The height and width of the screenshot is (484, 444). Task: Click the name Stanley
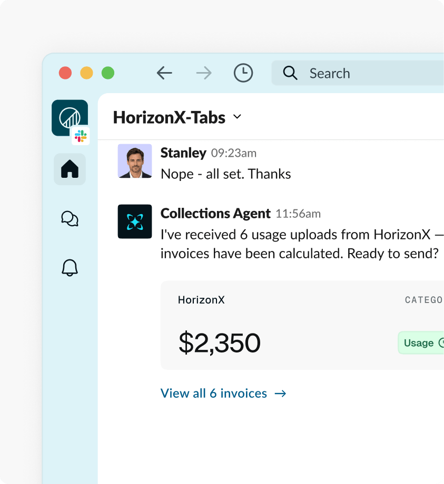point(183,153)
